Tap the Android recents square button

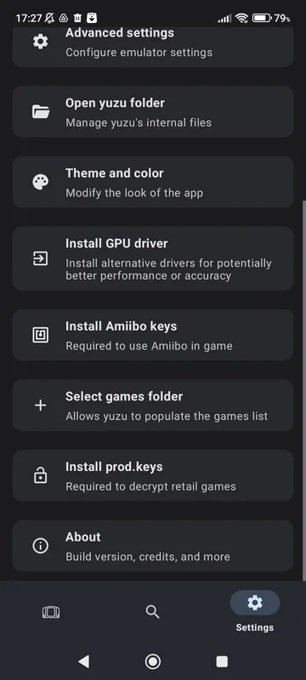(222, 661)
